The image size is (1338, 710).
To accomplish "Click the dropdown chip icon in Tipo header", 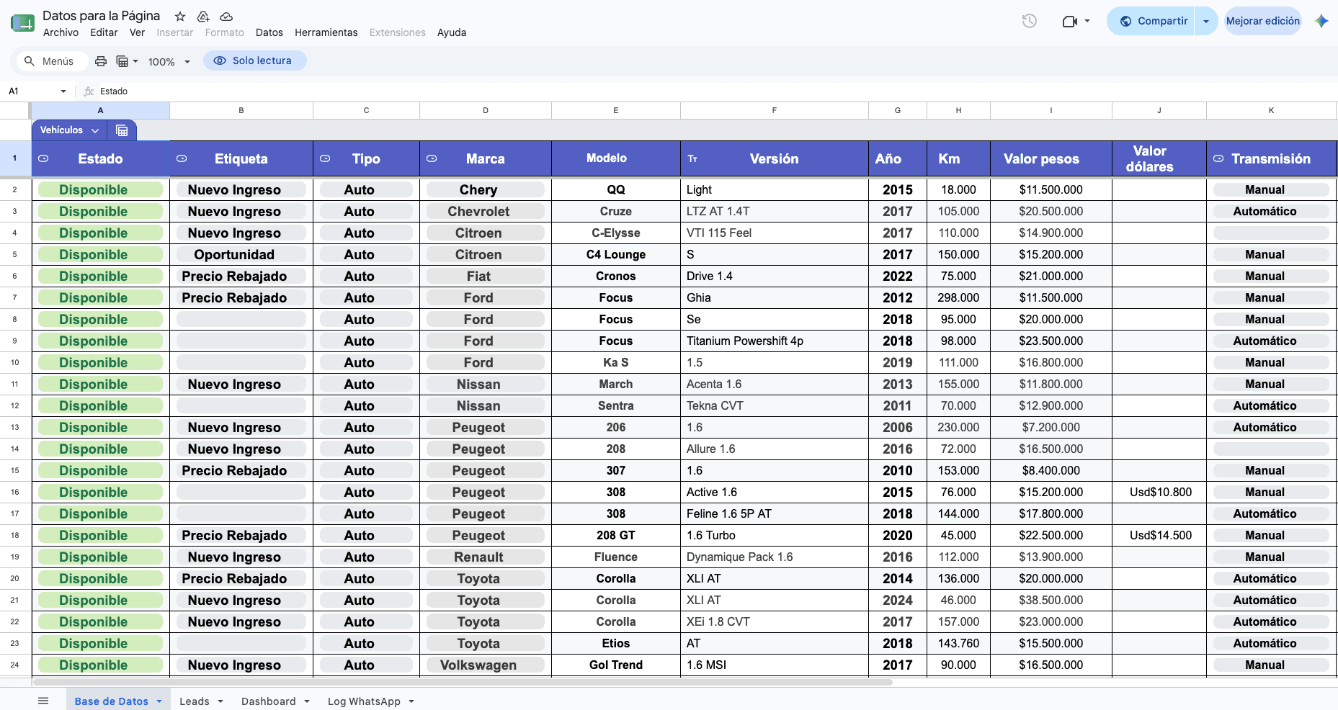I will click(325, 158).
